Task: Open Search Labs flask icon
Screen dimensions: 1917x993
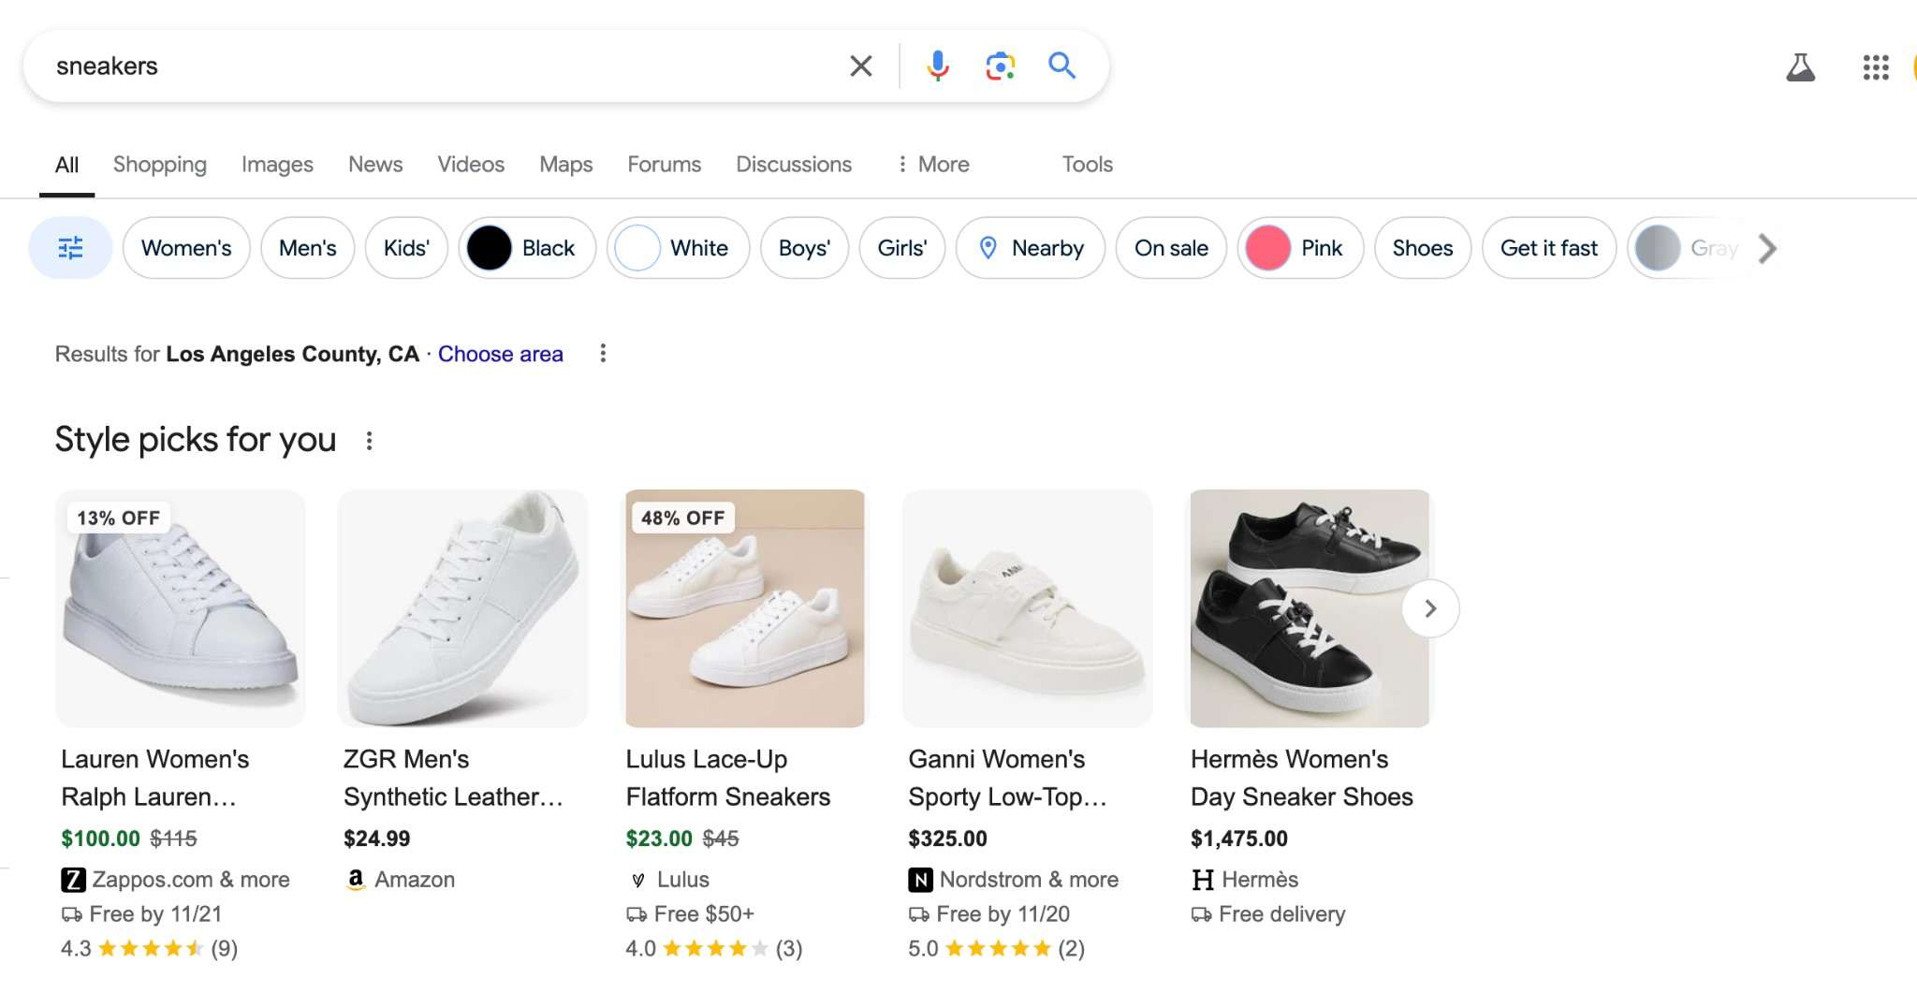Action: point(1800,66)
